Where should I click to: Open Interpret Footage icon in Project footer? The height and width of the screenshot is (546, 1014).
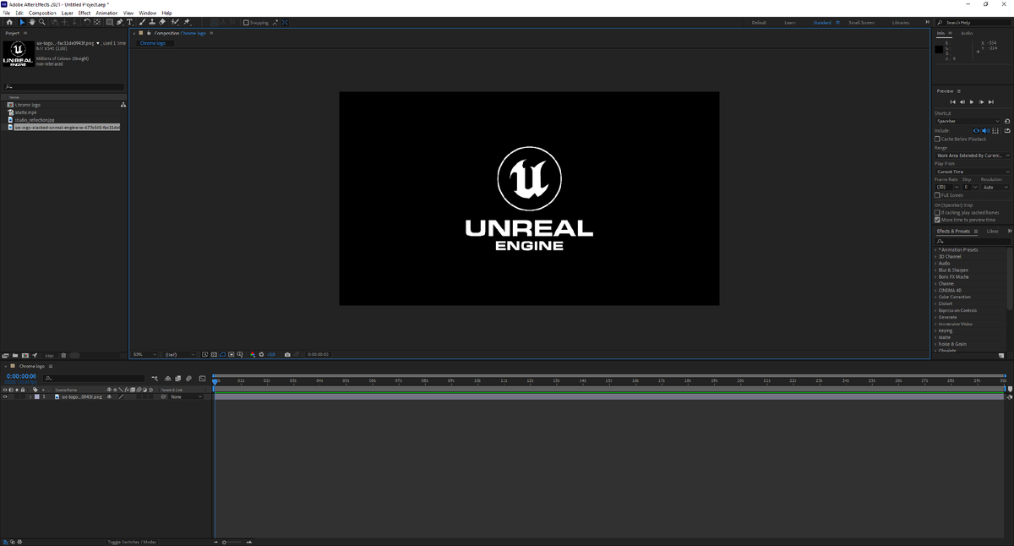click(x=5, y=355)
